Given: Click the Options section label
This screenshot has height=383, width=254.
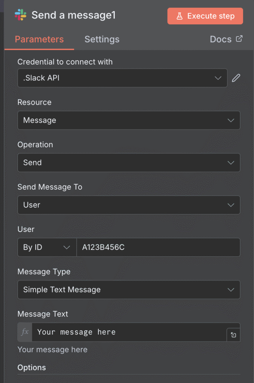Looking at the screenshot, I should pyautogui.click(x=31, y=367).
